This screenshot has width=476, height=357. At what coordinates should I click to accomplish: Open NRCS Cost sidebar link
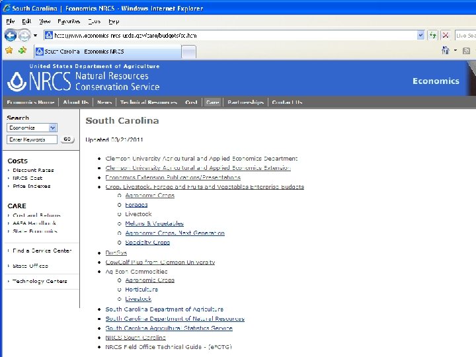(x=27, y=178)
